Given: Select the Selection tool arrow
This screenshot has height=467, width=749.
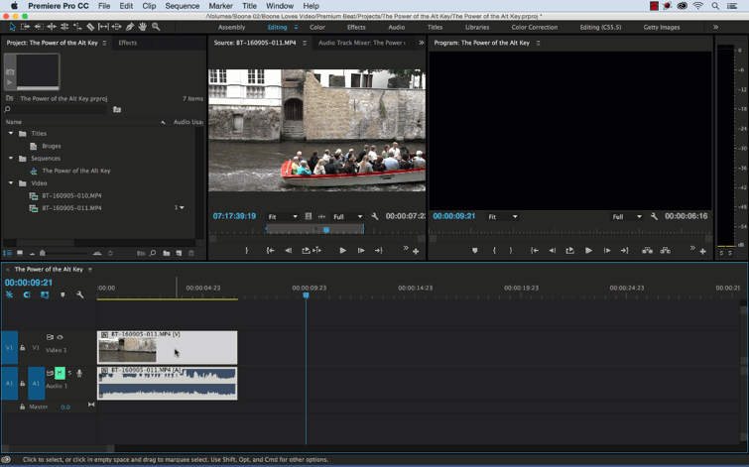Looking at the screenshot, I should [13, 27].
